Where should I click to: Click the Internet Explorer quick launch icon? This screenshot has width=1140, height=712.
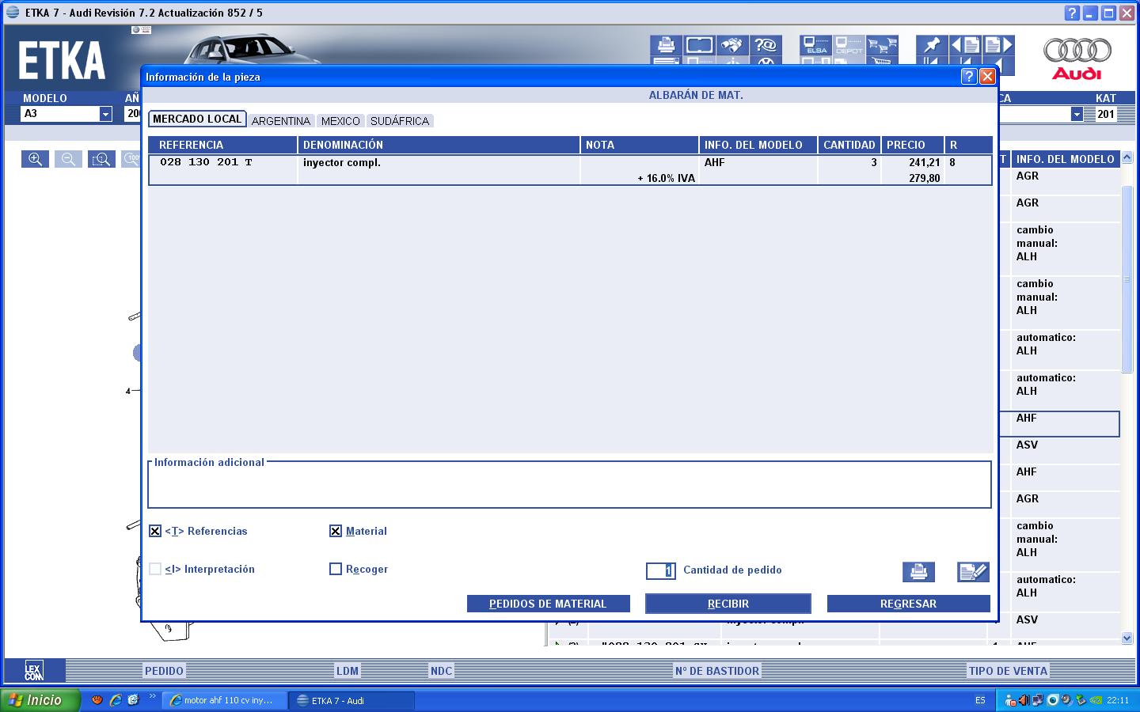pyautogui.click(x=116, y=700)
